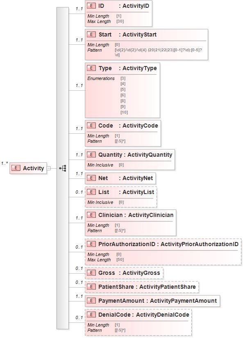Click the E icon beside PriorAuthorizationID

[x=91, y=244]
